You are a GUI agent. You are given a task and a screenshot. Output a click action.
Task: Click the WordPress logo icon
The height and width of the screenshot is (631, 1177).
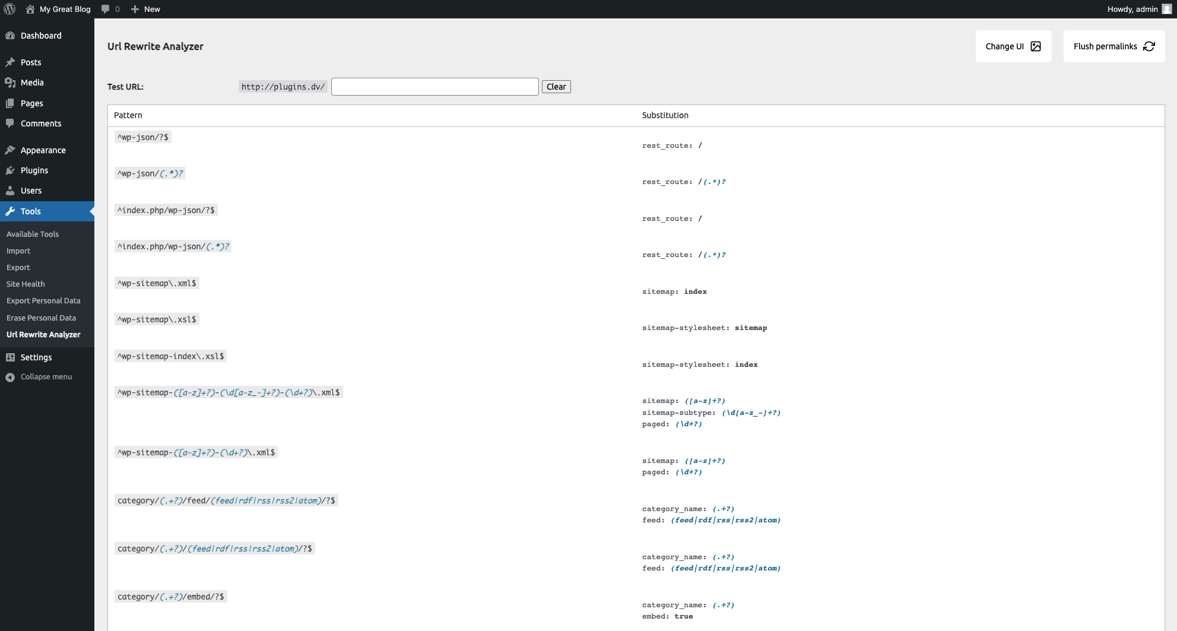tap(9, 9)
